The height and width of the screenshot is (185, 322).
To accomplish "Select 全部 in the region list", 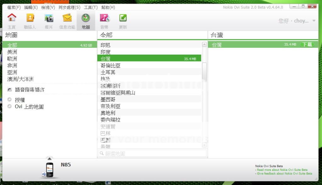I will point(49,45).
